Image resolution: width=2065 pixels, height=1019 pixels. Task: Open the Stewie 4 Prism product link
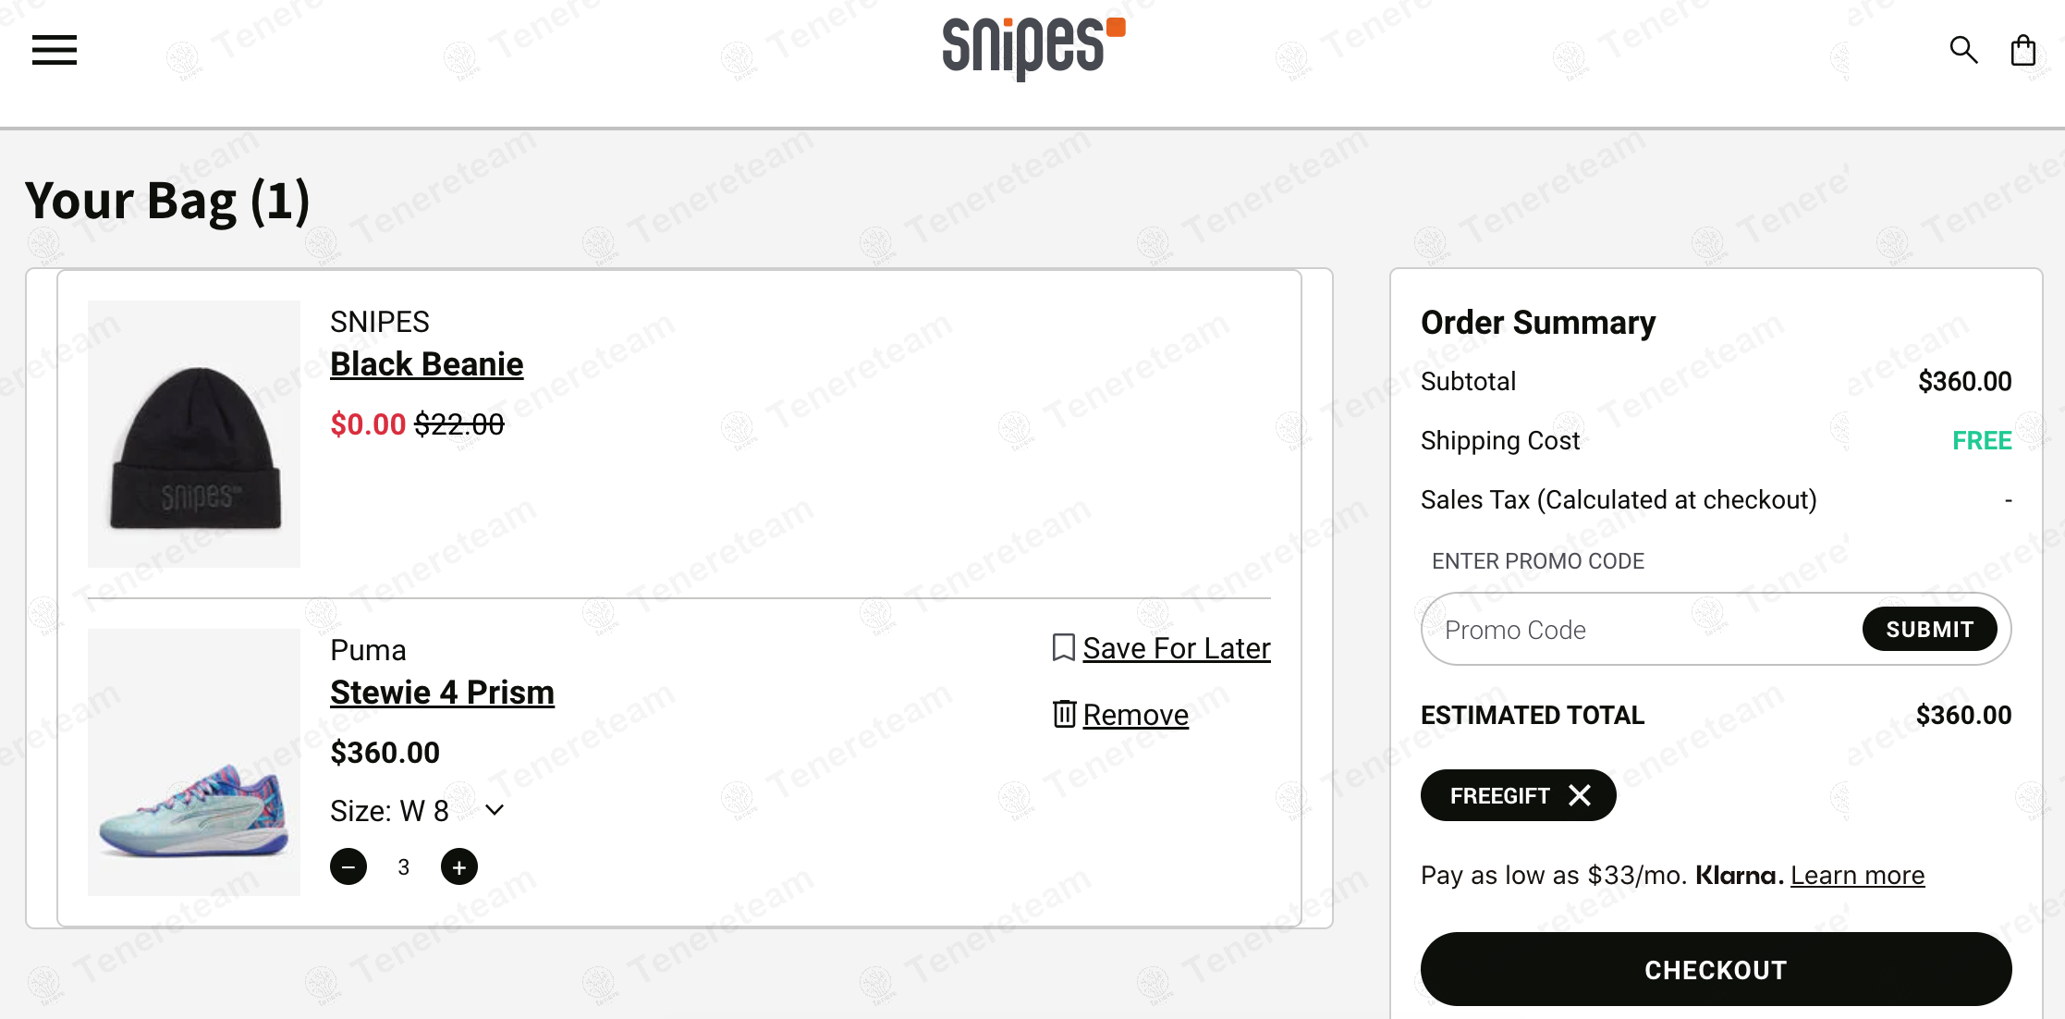point(442,693)
